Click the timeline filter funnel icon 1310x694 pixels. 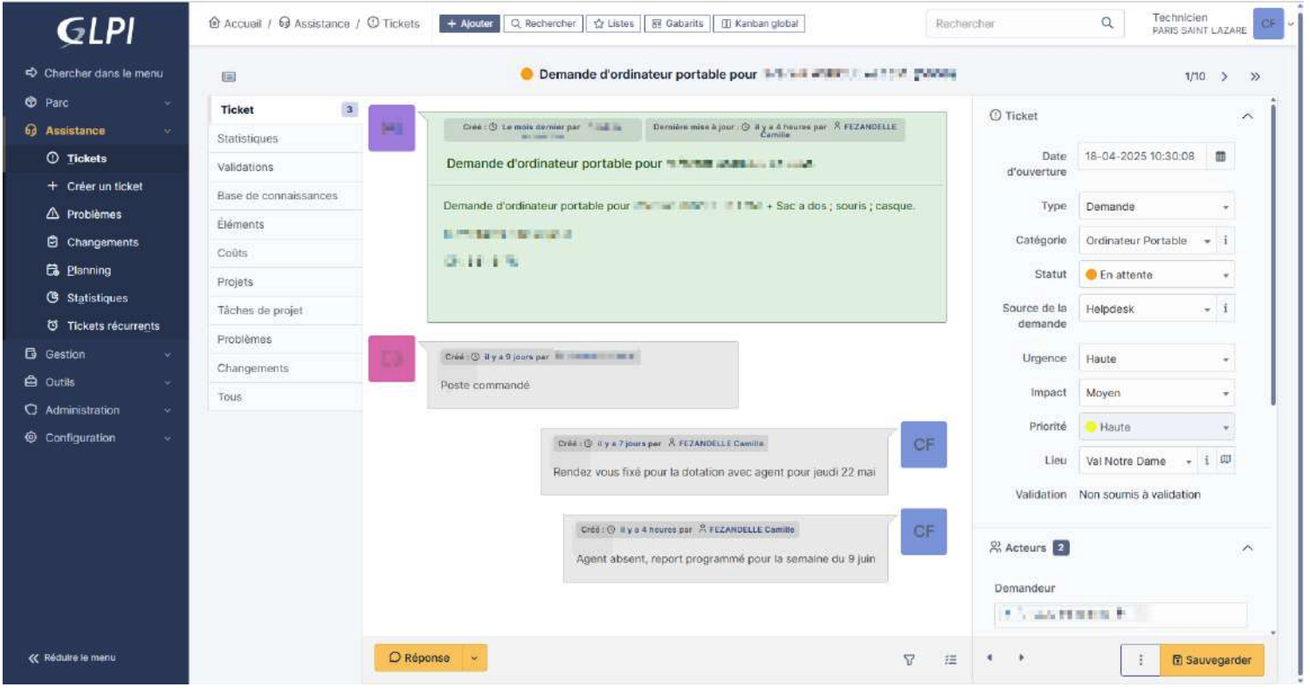908,661
